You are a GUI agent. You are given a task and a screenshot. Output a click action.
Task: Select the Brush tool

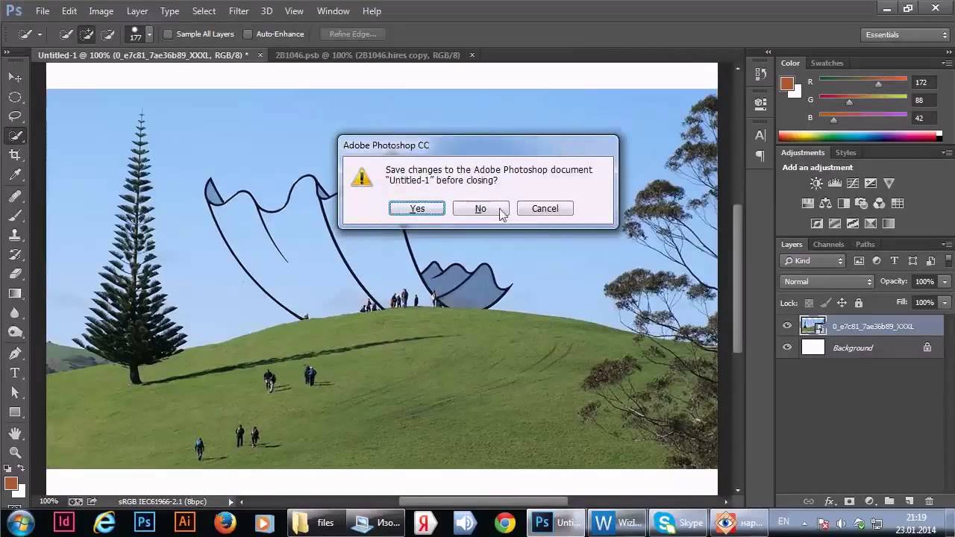[15, 216]
